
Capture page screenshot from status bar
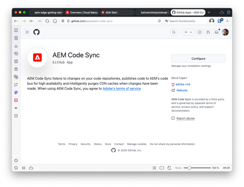point(154,168)
